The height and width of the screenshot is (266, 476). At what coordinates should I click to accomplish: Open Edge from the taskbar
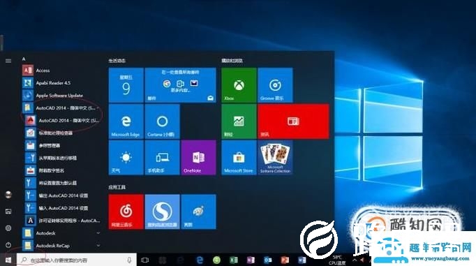coord(200,260)
